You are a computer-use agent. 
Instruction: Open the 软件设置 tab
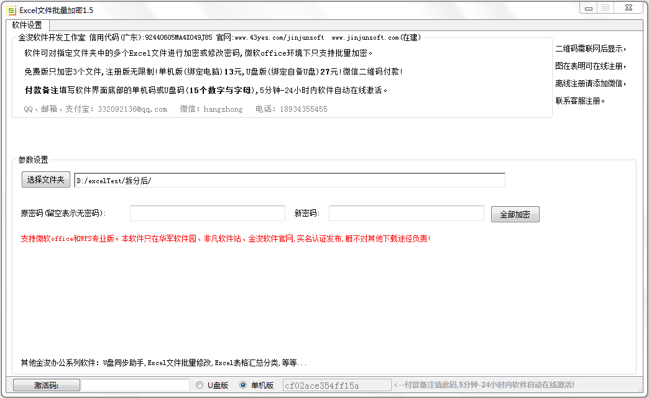point(27,25)
